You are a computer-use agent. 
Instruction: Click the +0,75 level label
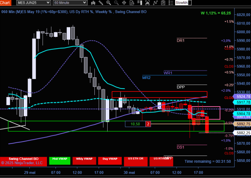(x=229, y=59)
